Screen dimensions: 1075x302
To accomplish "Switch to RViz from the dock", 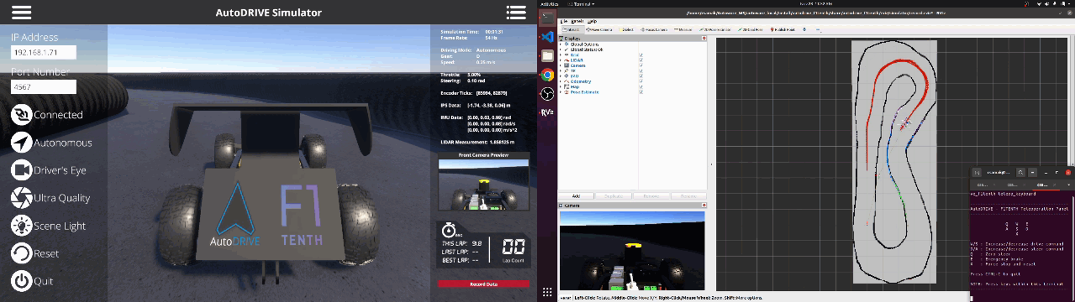I will point(547,112).
